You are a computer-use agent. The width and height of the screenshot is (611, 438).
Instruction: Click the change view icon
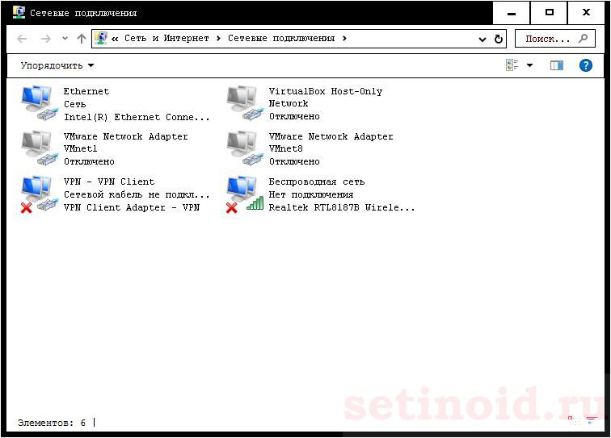pyautogui.click(x=512, y=65)
